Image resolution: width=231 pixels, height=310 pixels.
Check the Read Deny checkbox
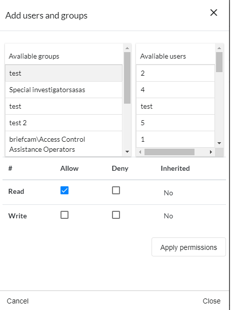point(116,190)
